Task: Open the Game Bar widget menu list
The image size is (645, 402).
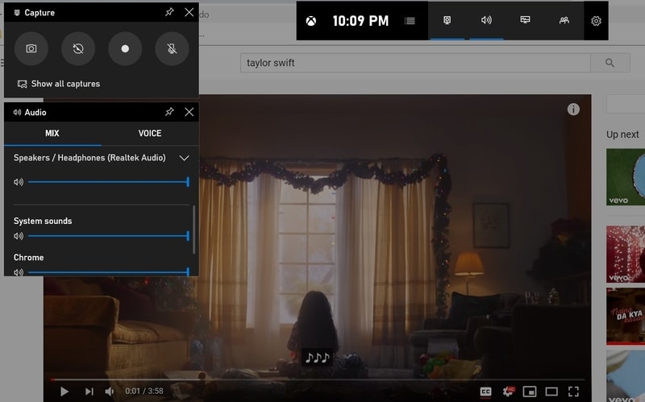Action: tap(410, 21)
